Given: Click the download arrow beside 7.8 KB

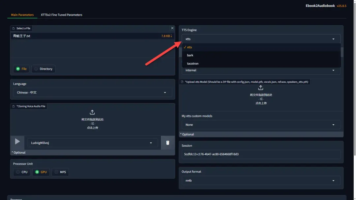Looking at the screenshot, I should (171, 36).
